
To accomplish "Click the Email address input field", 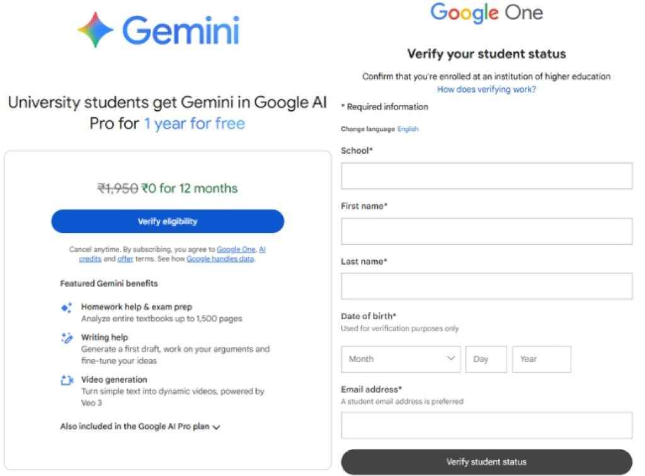I will click(x=486, y=426).
